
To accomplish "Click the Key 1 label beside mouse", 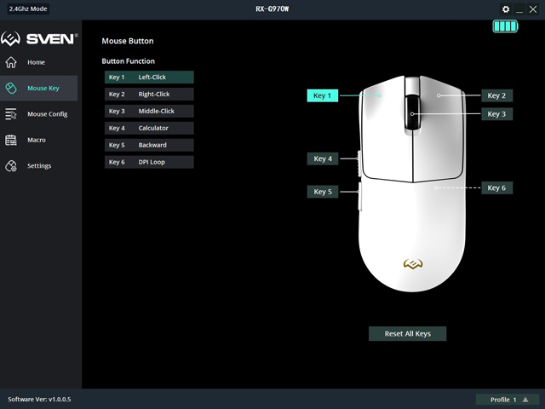I will point(322,95).
